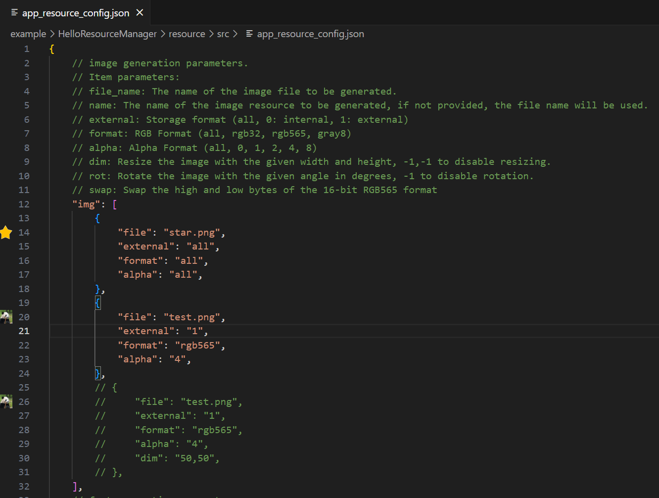Click the "external": "all" entry on line 15
Image resolution: width=659 pixels, height=498 pixels.
(169, 247)
